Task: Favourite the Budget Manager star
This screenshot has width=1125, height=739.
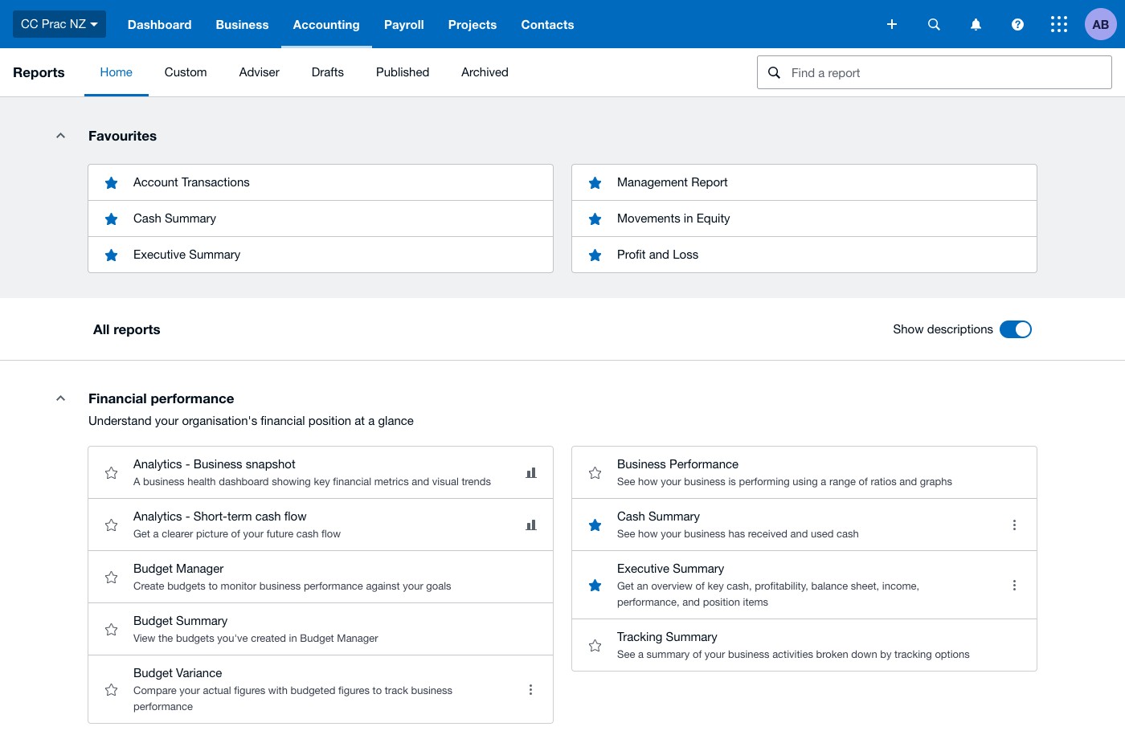Action: tap(112, 578)
